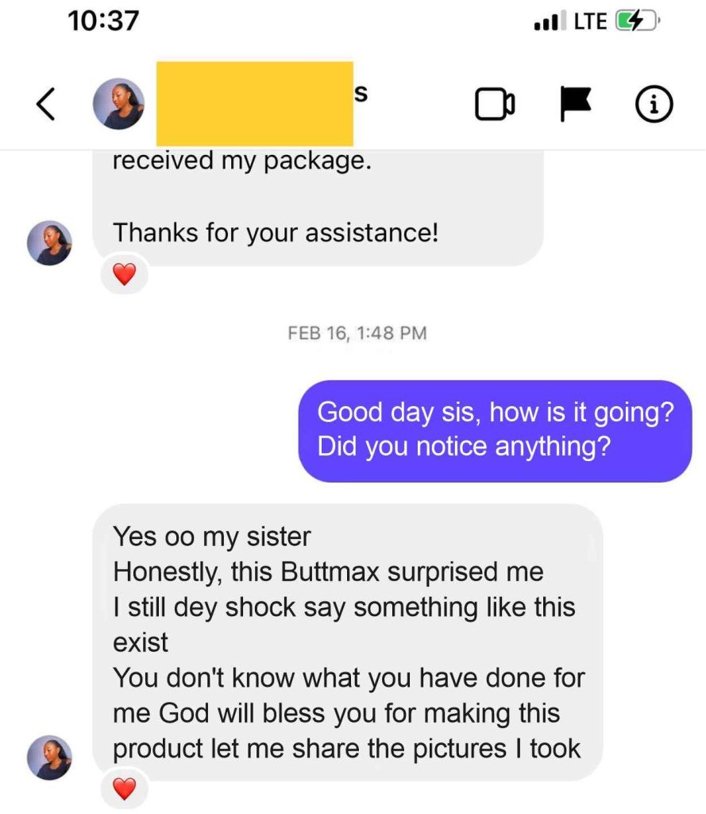706x814 pixels.
Task: Tap the 10:37 status bar clock
Action: click(x=103, y=21)
